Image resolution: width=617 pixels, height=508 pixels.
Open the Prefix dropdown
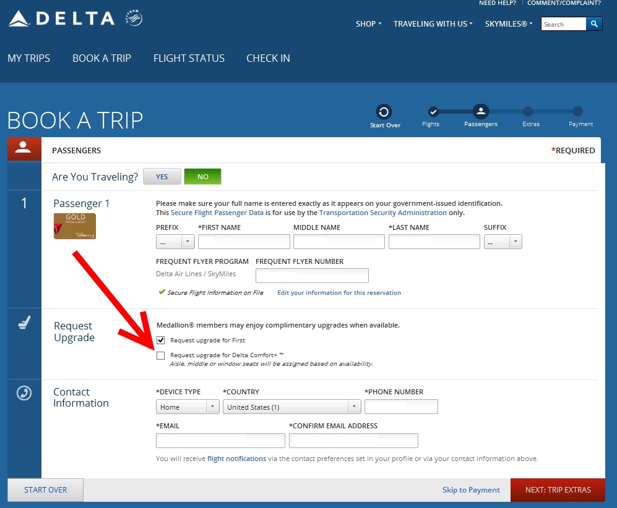click(x=176, y=242)
